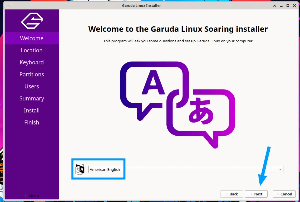Click the 'This program will ask you' description
300x202 pixels.
pyautogui.click(x=178, y=41)
